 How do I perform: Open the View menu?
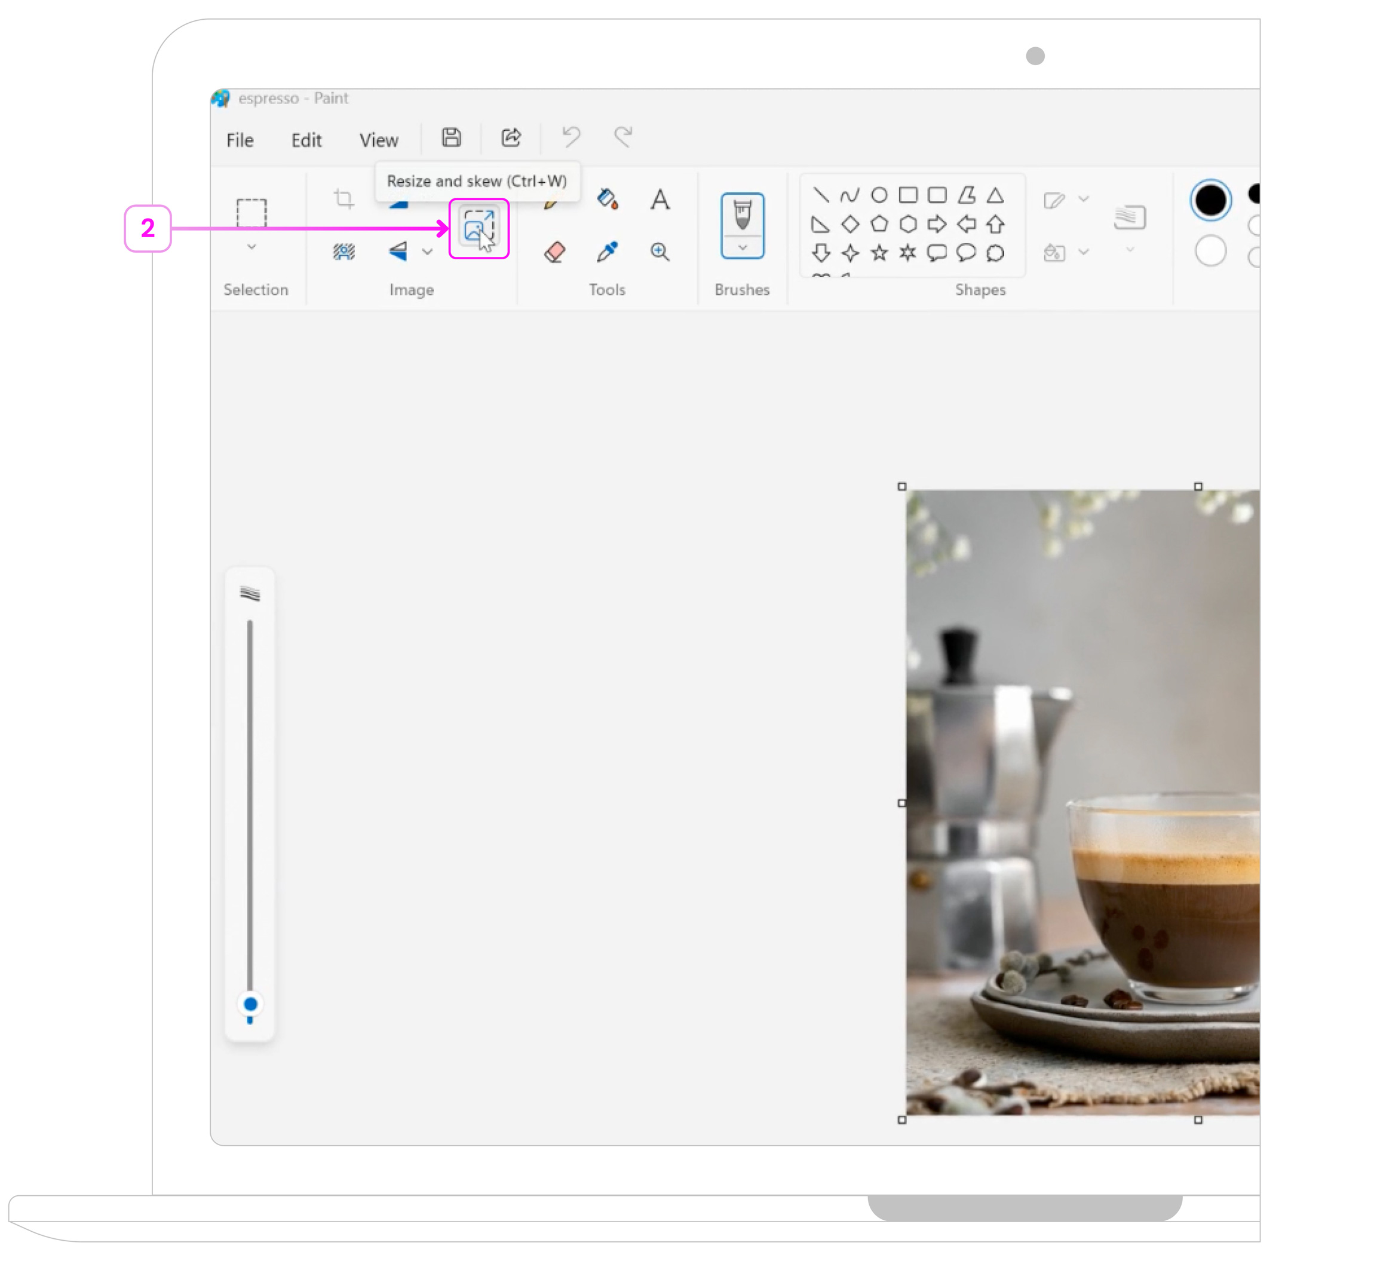coord(379,140)
